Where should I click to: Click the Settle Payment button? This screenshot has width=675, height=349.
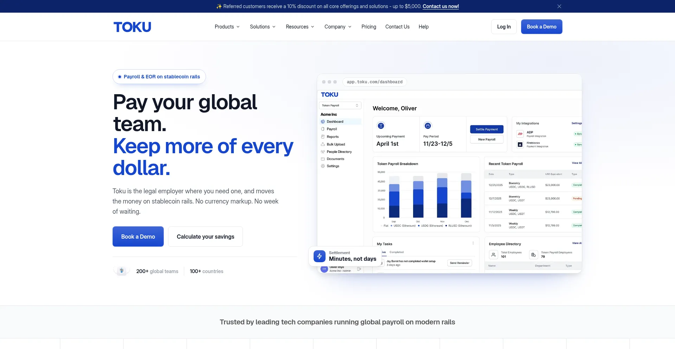[x=487, y=129]
